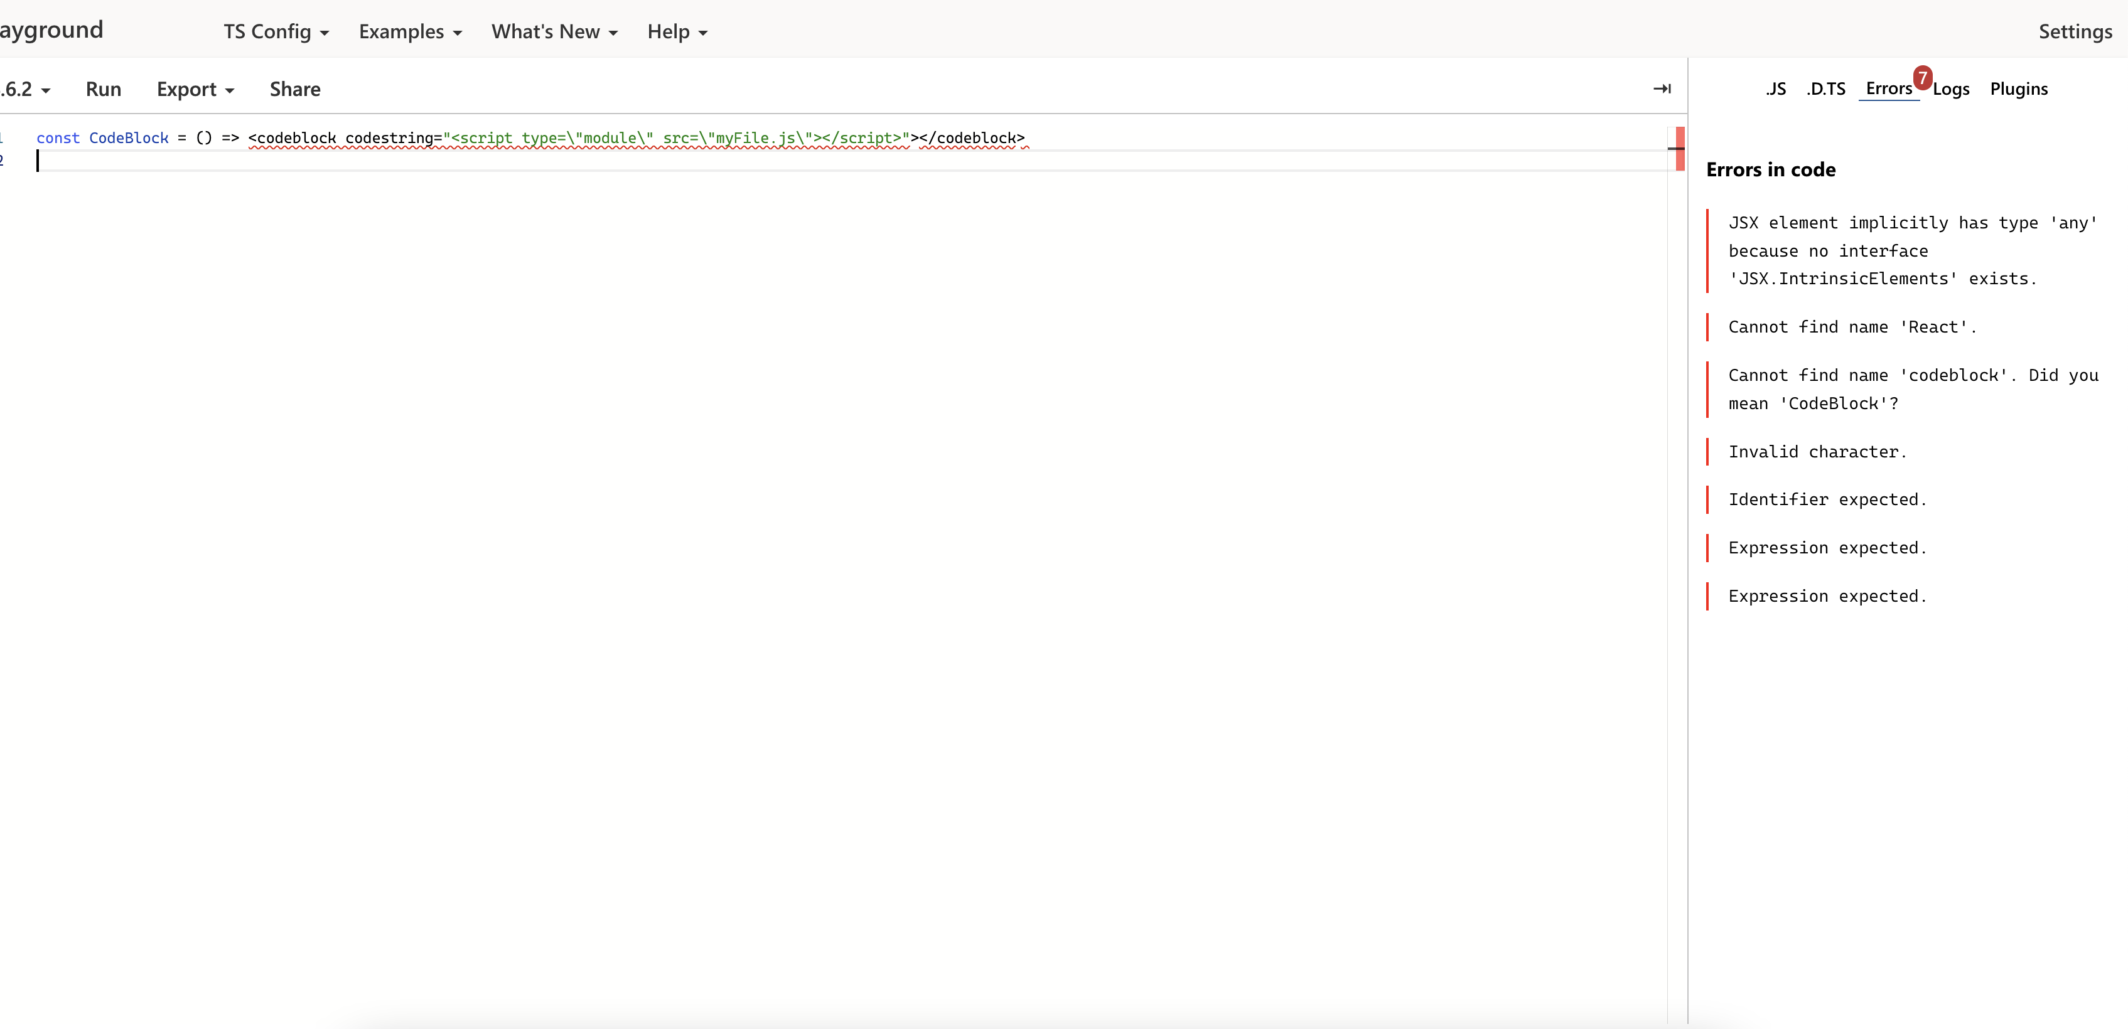Switch to the .JS tab

[1777, 88]
